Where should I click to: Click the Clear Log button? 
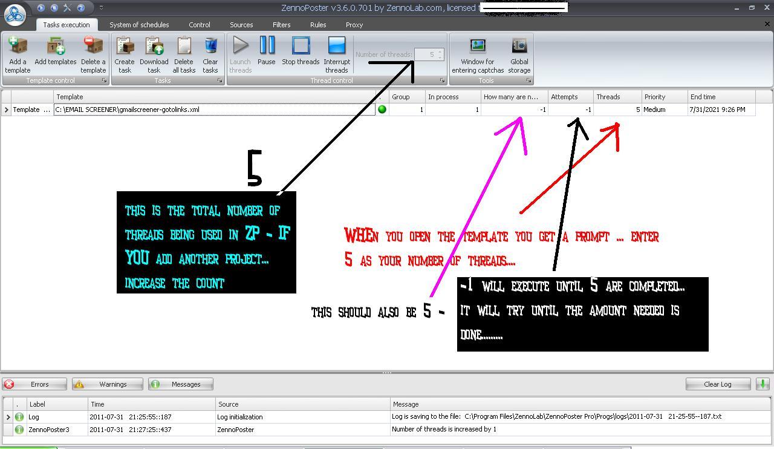718,384
